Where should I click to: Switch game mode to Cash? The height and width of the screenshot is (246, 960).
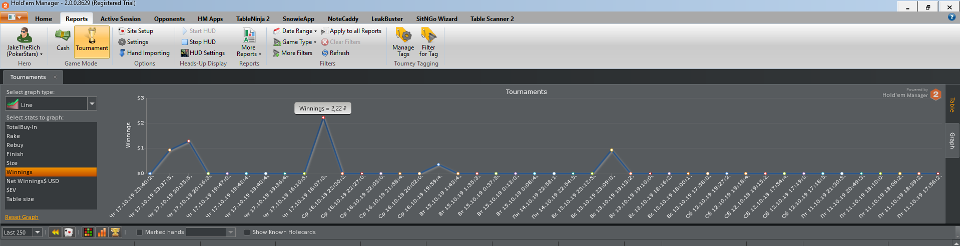pos(63,41)
